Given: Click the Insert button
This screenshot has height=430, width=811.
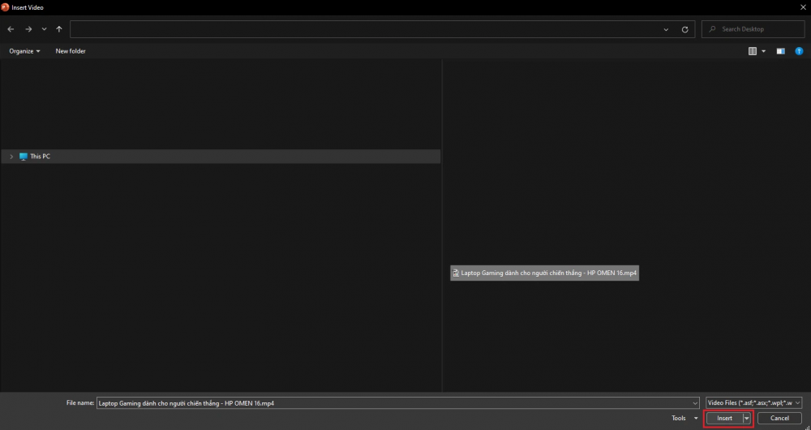Looking at the screenshot, I should point(724,418).
